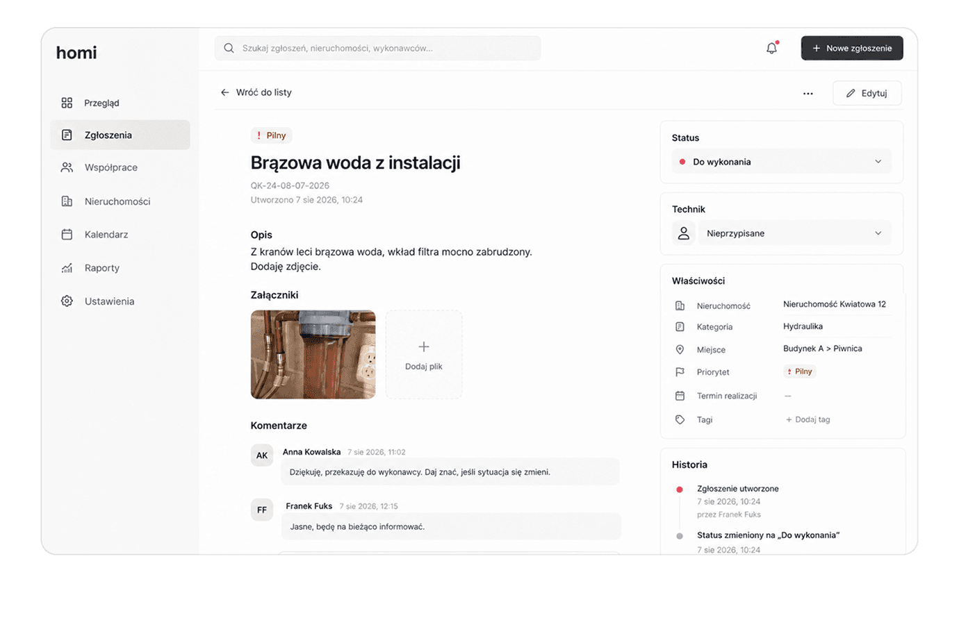This screenshot has height=627, width=959.
Task: Click ticket ID QK-24-08-07-2026
Action: tap(290, 185)
